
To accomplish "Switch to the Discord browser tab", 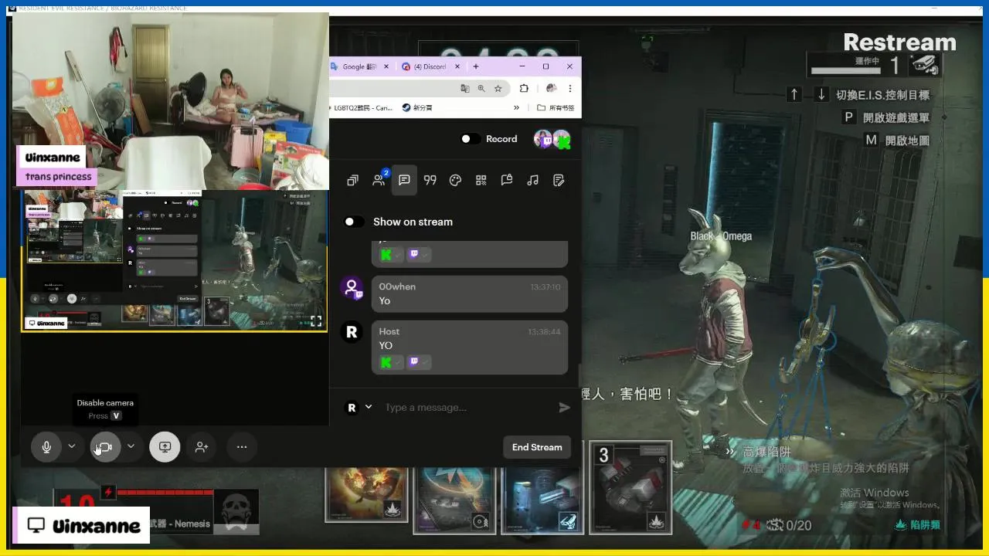I will click(x=430, y=66).
